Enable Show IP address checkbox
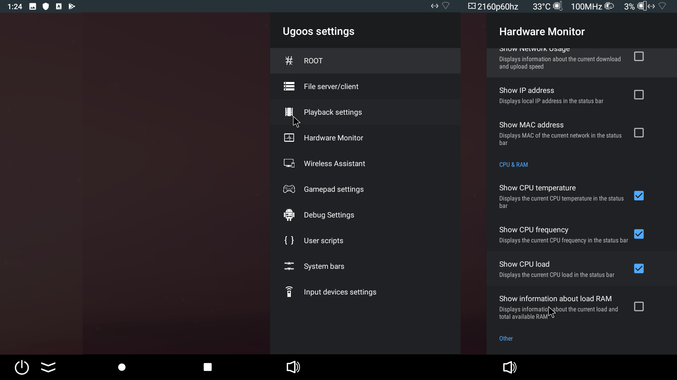This screenshot has width=677, height=380. click(x=639, y=95)
